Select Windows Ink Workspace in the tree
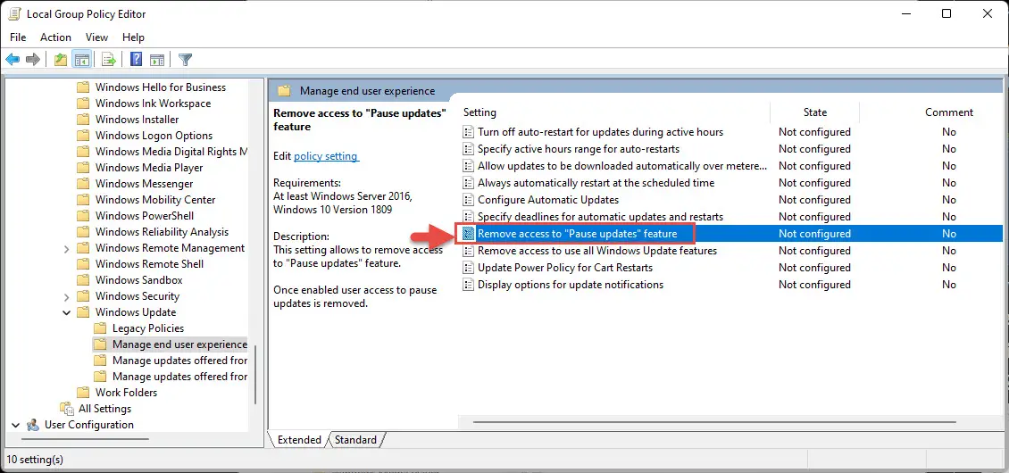The image size is (1009, 473). pyautogui.click(x=154, y=103)
